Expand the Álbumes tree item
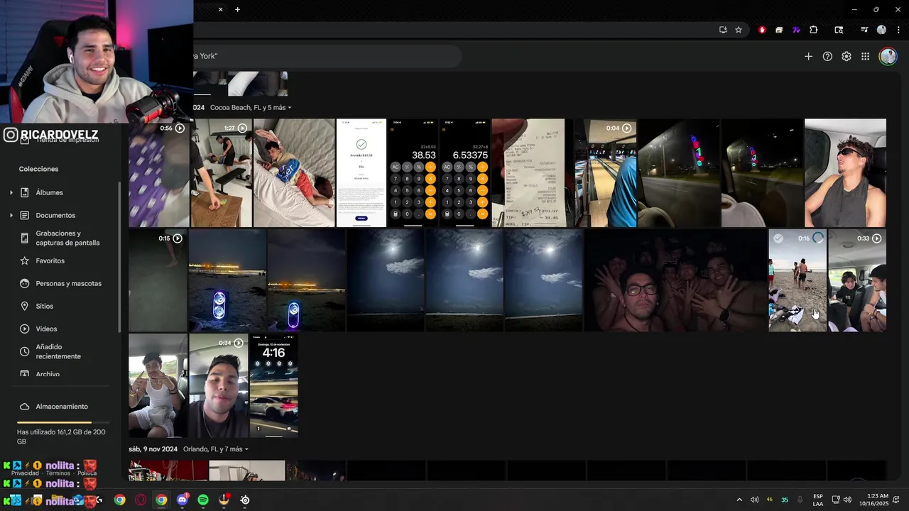The image size is (909, 511). click(x=11, y=192)
